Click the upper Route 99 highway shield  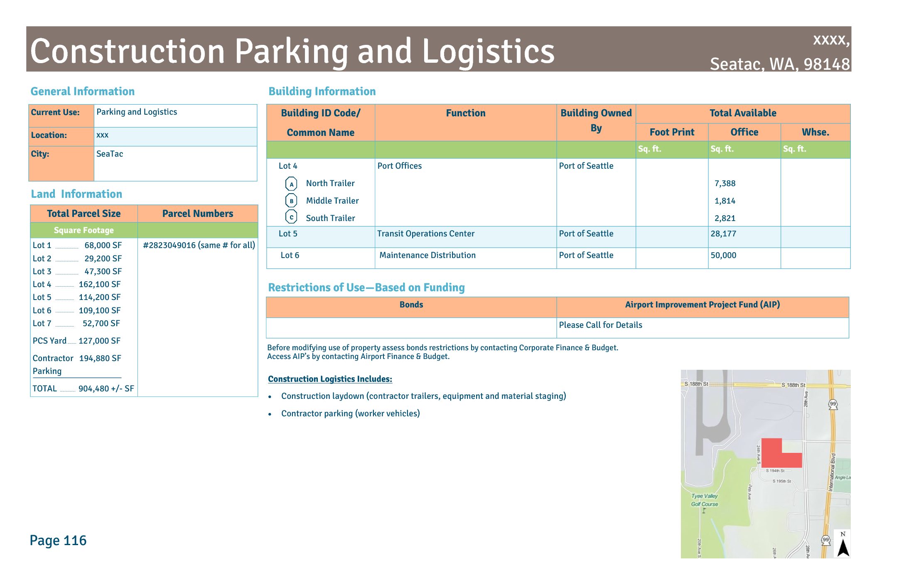pos(833,404)
